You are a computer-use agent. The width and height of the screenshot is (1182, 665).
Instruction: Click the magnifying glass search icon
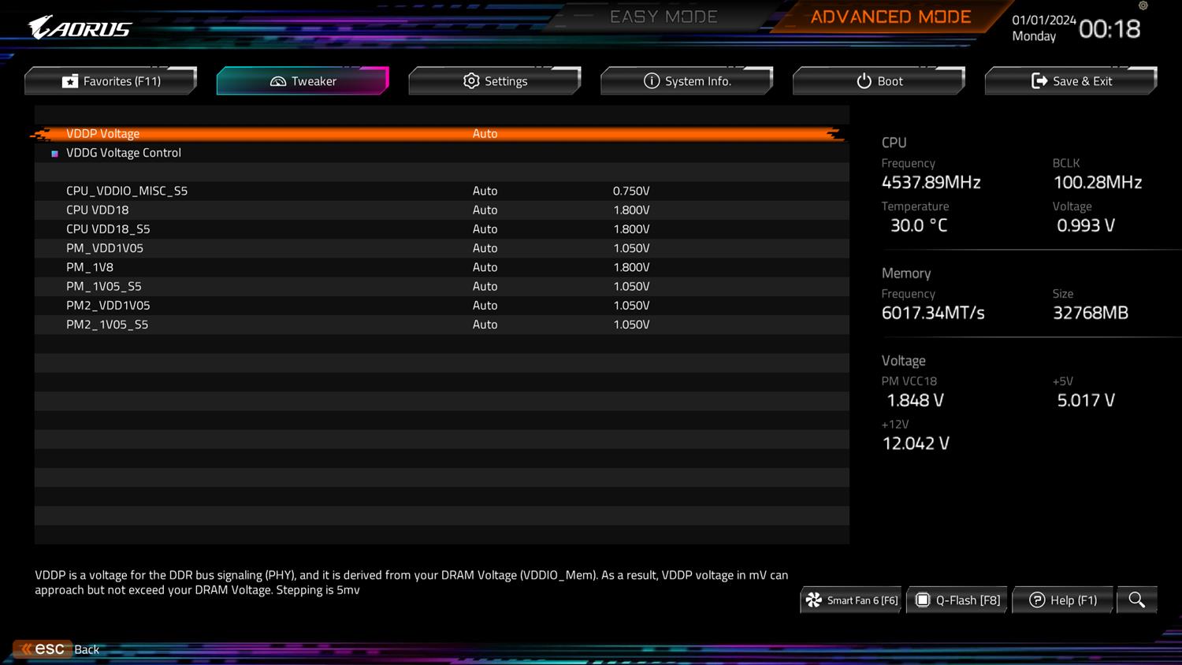pyautogui.click(x=1136, y=600)
